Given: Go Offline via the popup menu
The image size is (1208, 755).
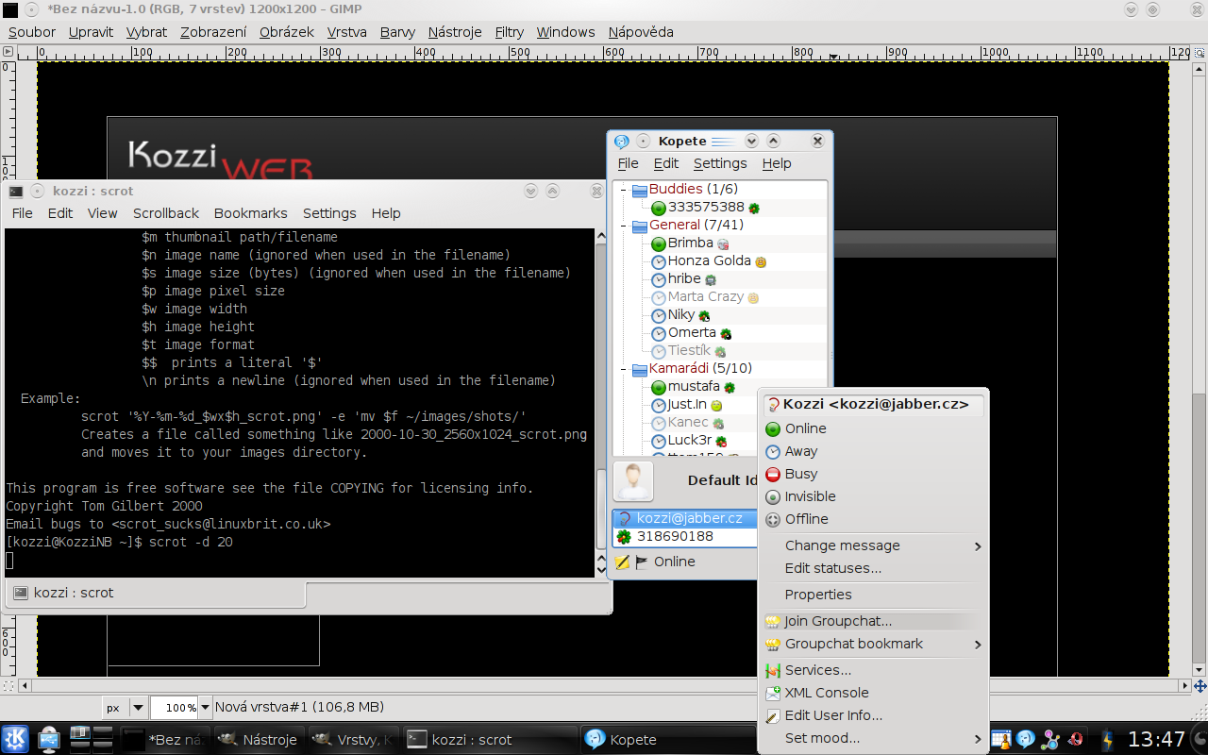Looking at the screenshot, I should coord(873,519).
